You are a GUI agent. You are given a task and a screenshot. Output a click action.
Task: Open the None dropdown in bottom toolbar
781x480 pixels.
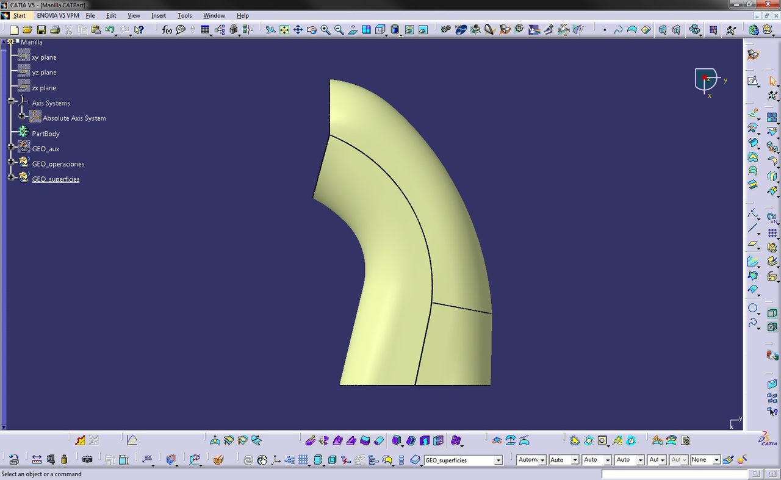coord(716,460)
